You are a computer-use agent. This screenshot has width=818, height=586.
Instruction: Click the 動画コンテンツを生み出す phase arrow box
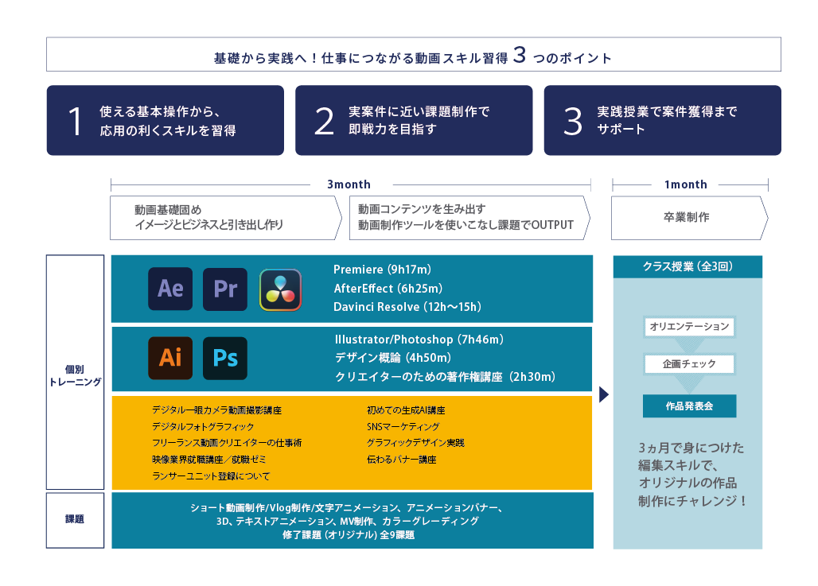pyautogui.click(x=469, y=218)
